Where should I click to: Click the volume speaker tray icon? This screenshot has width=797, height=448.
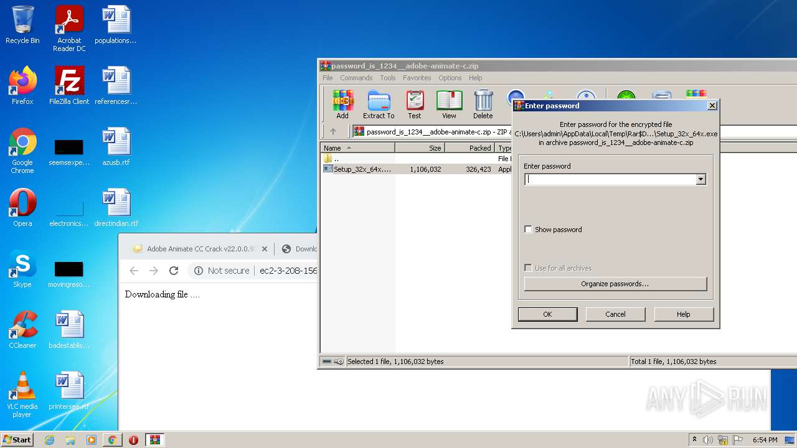click(708, 440)
